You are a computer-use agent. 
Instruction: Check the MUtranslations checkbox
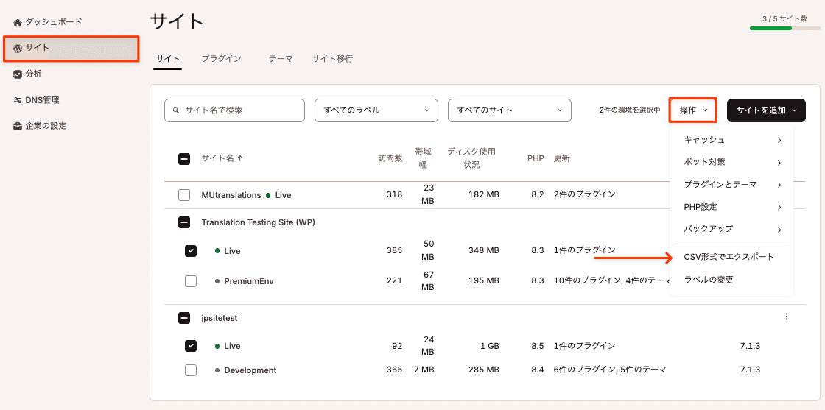click(184, 195)
